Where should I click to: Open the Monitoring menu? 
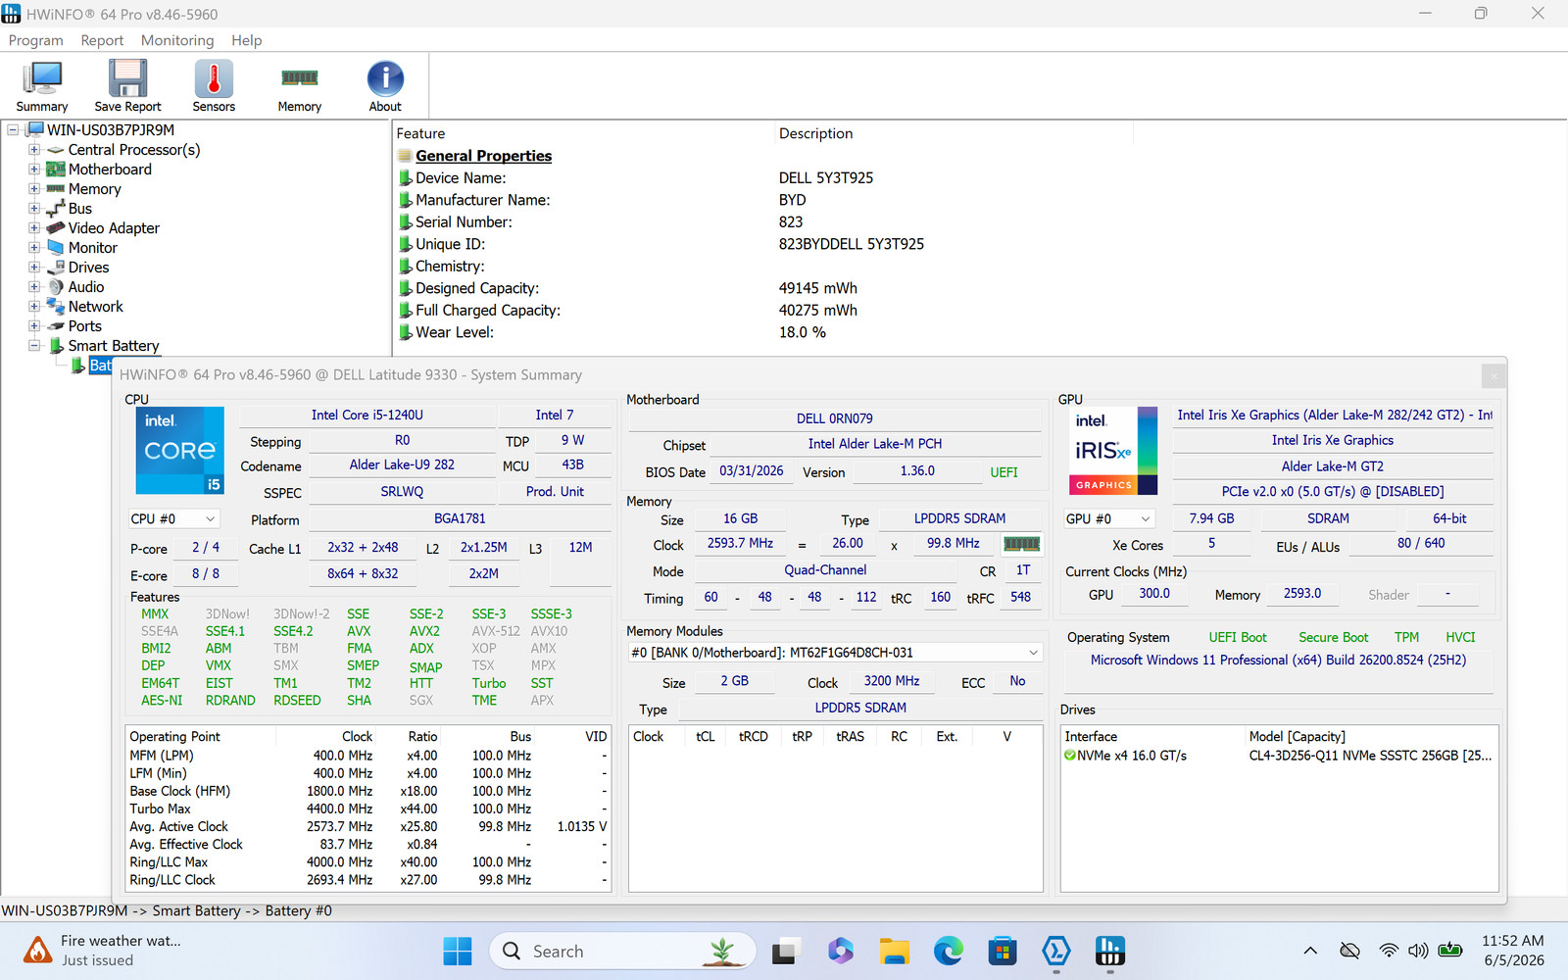[x=177, y=40]
